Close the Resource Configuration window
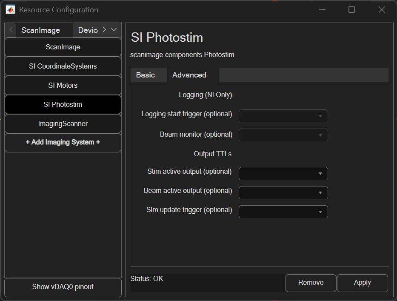Screen dimensions: 397x301 382,10
